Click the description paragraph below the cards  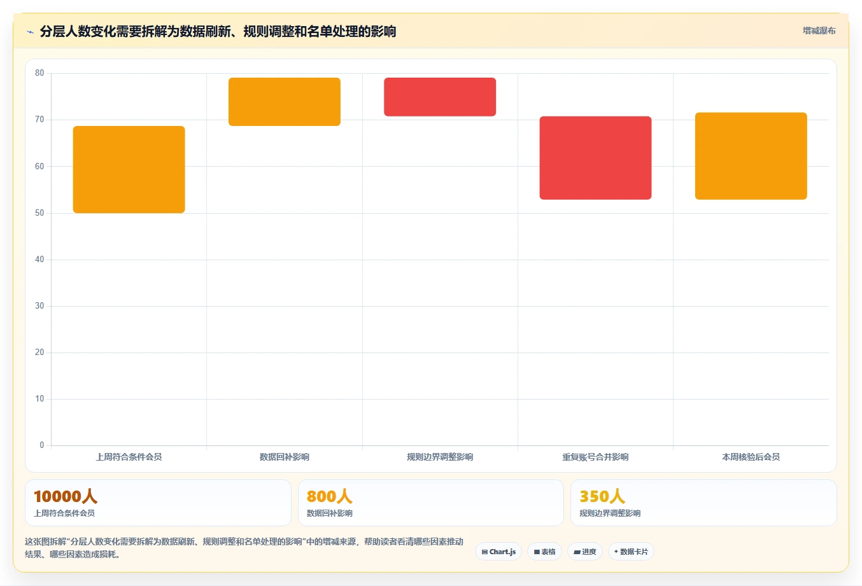244,548
